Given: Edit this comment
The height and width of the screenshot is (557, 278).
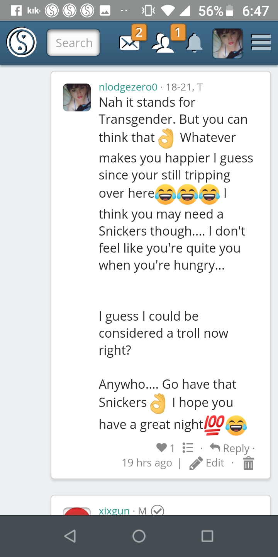Looking at the screenshot, I should pyautogui.click(x=207, y=463).
